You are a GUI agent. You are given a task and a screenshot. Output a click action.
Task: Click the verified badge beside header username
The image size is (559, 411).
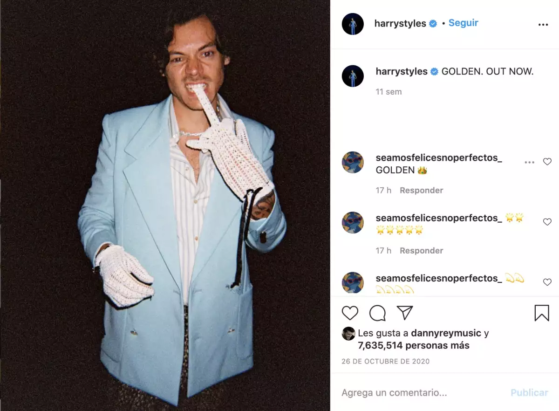(433, 24)
